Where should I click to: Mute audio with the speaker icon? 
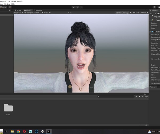[130, 13]
